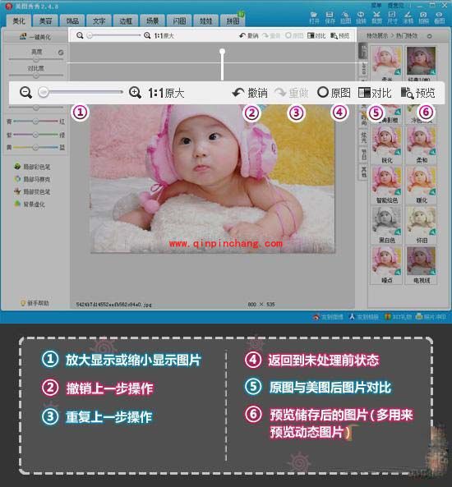The width and height of the screenshot is (452, 487).
Task: Open the 节日 effects side tab
Action: [x=363, y=154]
